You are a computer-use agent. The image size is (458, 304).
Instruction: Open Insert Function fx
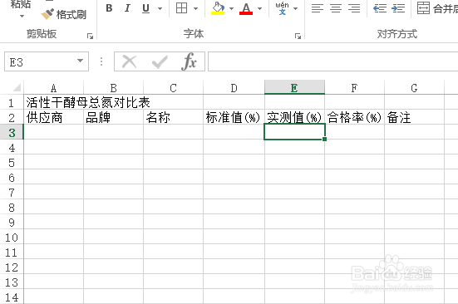pyautogui.click(x=189, y=61)
